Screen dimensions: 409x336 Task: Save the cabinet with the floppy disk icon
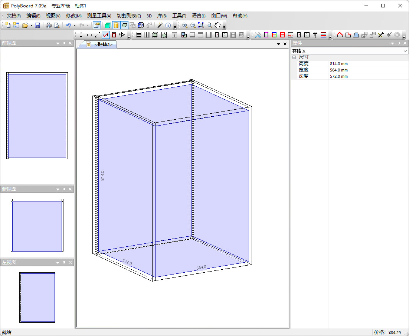click(x=37, y=25)
